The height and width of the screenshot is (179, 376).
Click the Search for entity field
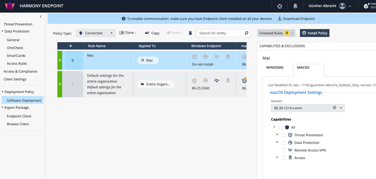coord(223,33)
